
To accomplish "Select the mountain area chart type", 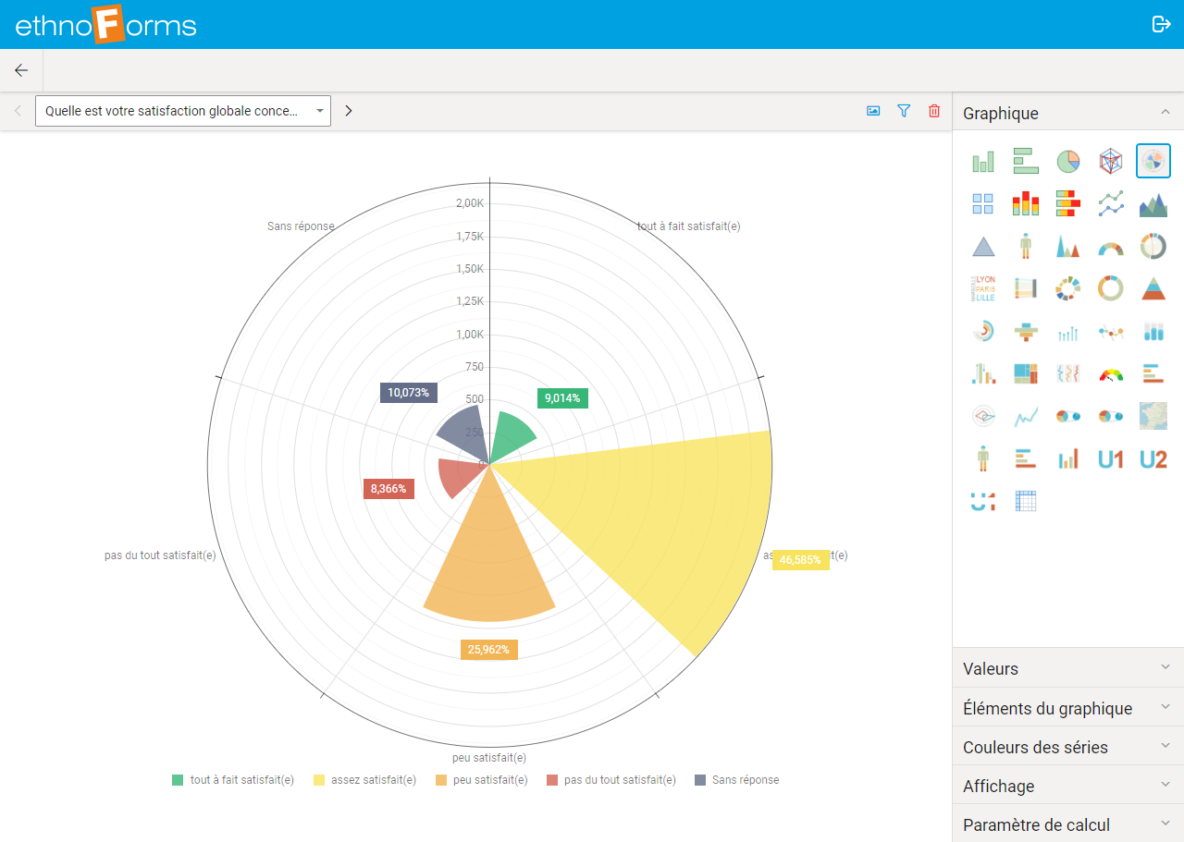I will [1153, 204].
